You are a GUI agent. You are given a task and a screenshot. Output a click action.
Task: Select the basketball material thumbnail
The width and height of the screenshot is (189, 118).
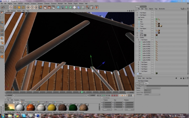pyautogui.click(x=31, y=107)
